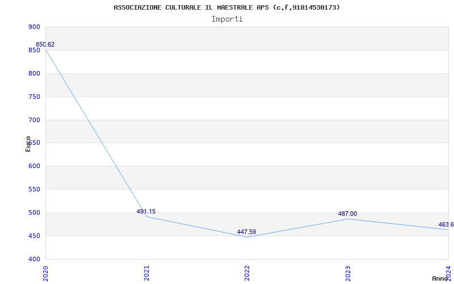454x284 pixels.
Task: Click the 900 y-axis tick label
Action: point(34,27)
